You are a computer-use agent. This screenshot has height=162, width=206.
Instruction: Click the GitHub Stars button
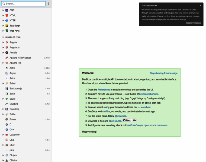pyautogui.click(x=127, y=120)
